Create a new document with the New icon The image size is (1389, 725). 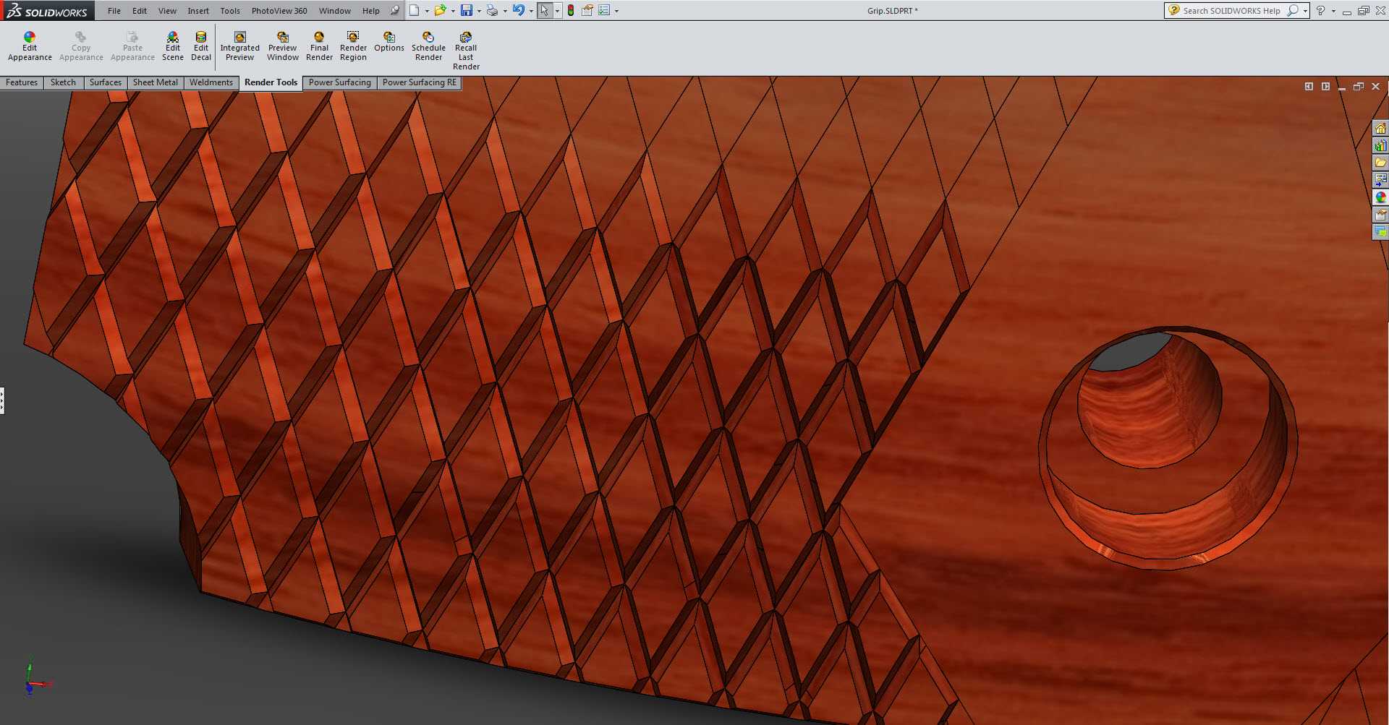[x=415, y=10]
